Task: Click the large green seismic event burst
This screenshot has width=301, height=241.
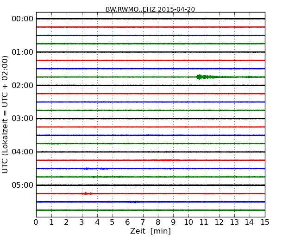Action: point(207,77)
